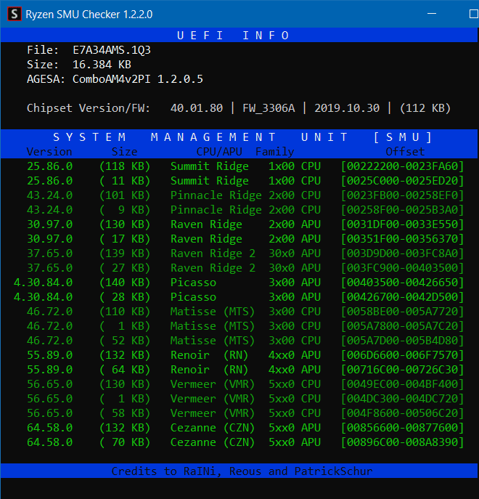Click the SYSTEM MANAGEMENT UNIT header
The width and height of the screenshot is (479, 499).
coord(242,137)
